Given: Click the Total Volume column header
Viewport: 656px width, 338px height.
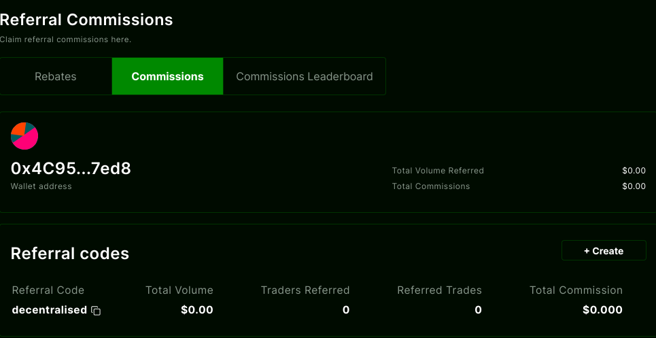Looking at the screenshot, I should tap(179, 290).
